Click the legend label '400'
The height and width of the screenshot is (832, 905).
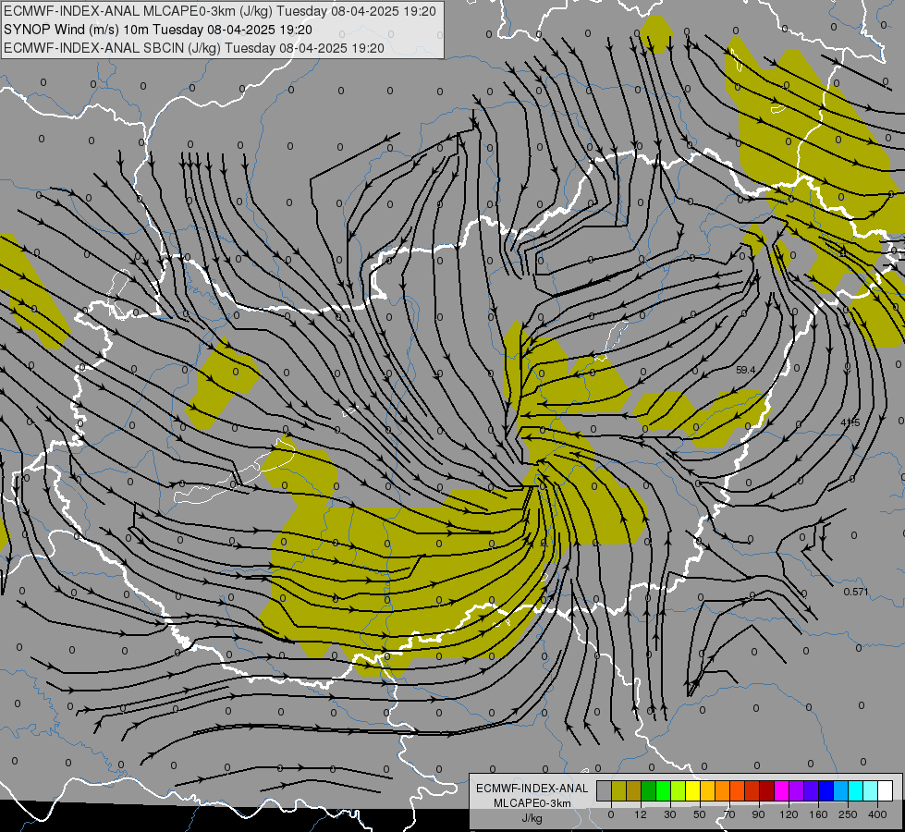877,814
